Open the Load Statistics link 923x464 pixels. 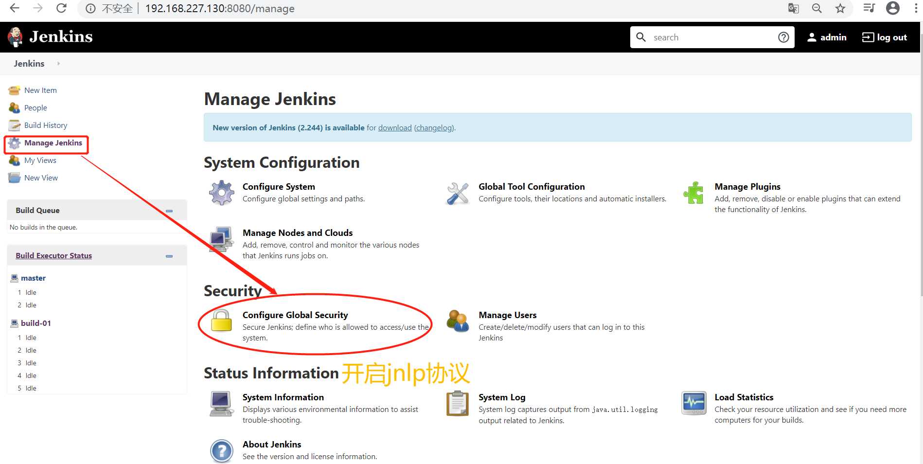pyautogui.click(x=744, y=397)
